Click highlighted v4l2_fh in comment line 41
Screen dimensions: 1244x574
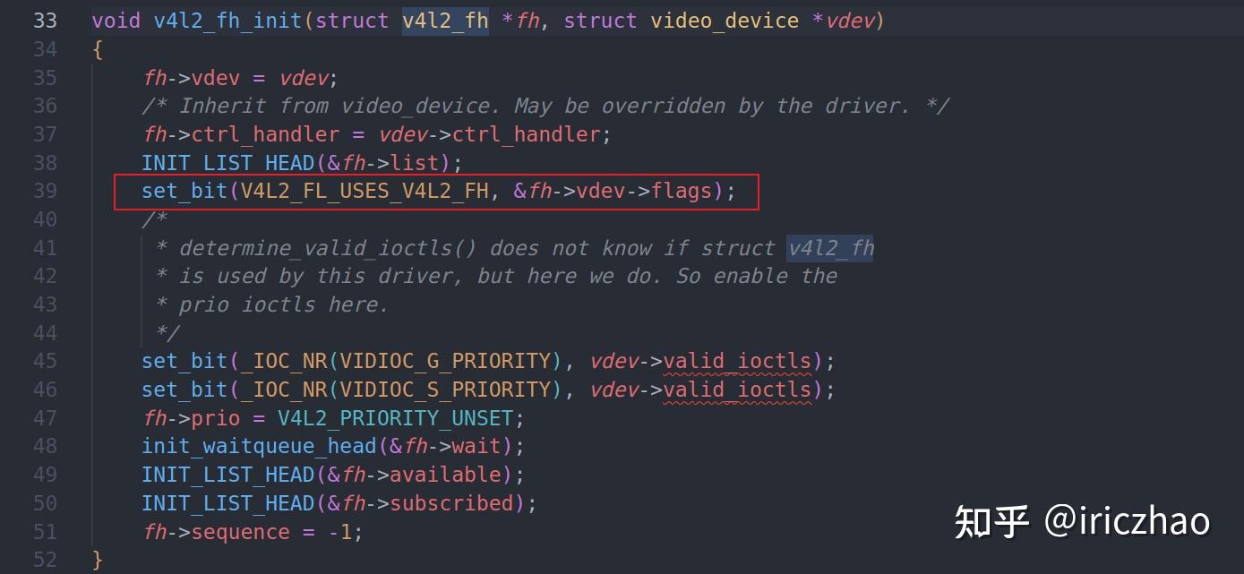(x=830, y=248)
